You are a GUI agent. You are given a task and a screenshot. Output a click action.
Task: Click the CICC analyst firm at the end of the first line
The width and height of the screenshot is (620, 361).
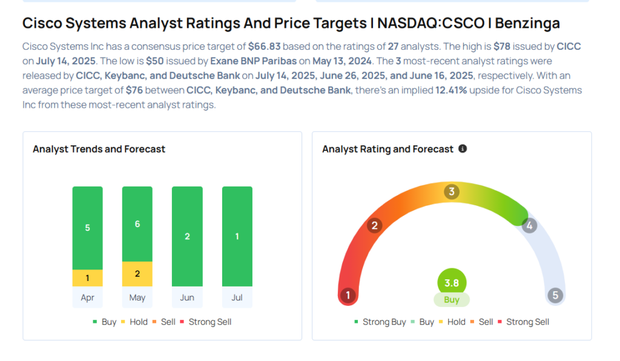[x=569, y=46]
